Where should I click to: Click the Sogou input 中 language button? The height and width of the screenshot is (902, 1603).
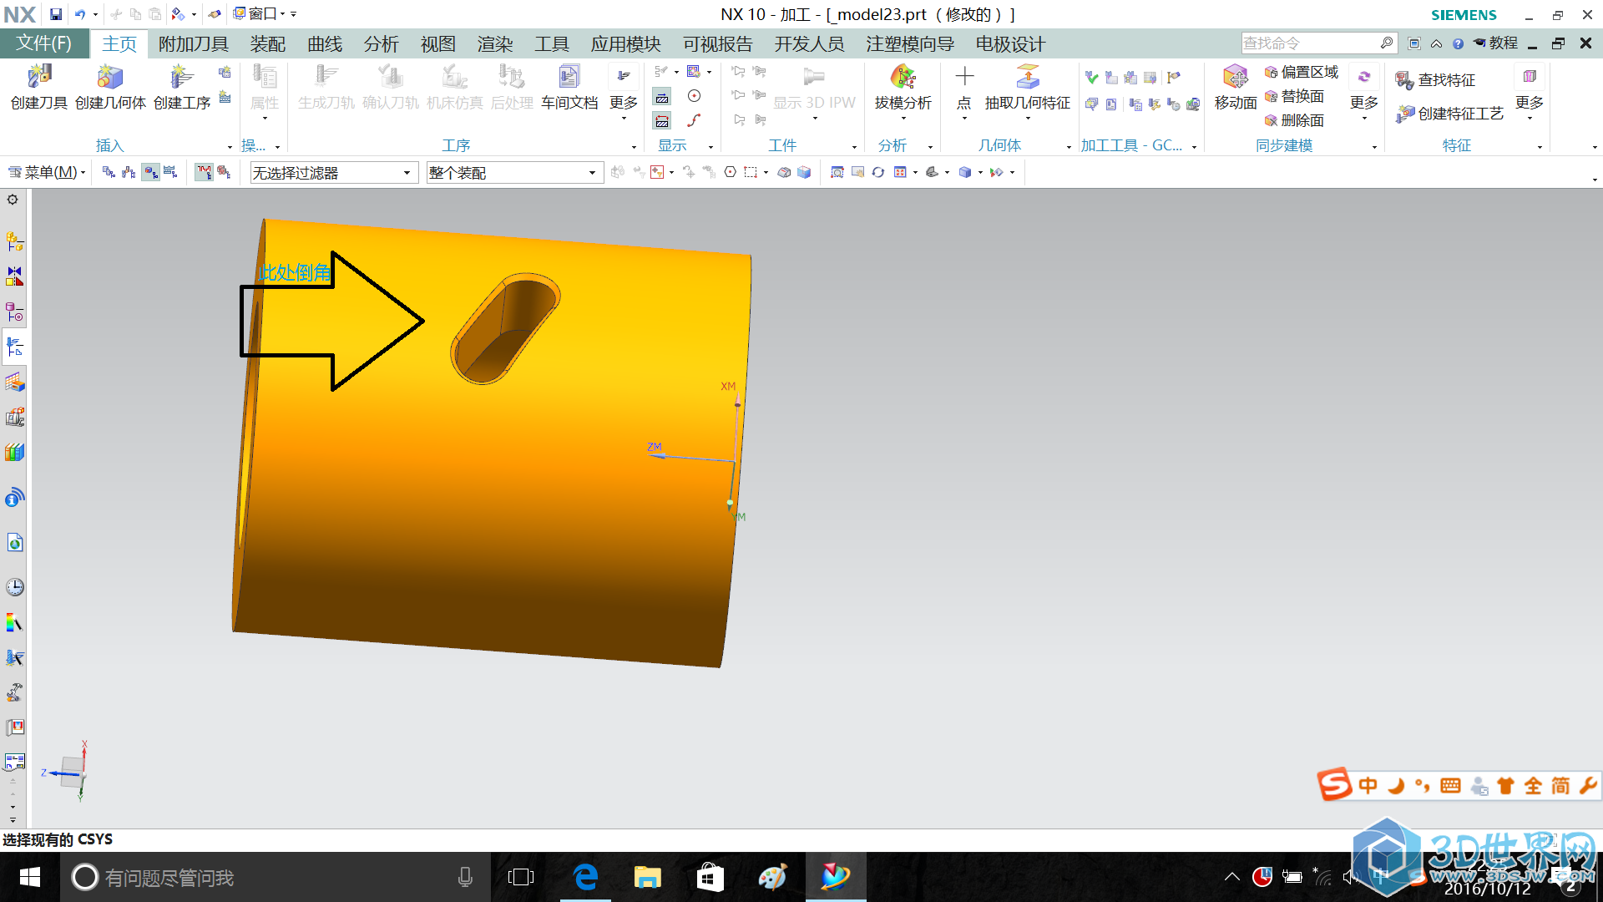click(1368, 785)
